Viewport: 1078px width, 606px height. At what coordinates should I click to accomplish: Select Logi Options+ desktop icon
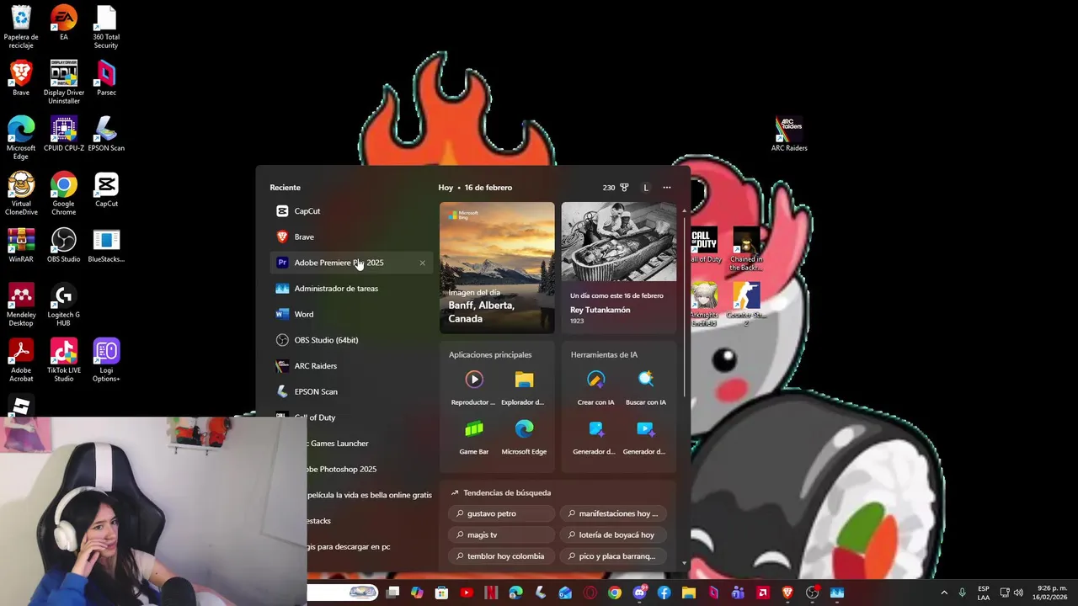tap(106, 360)
